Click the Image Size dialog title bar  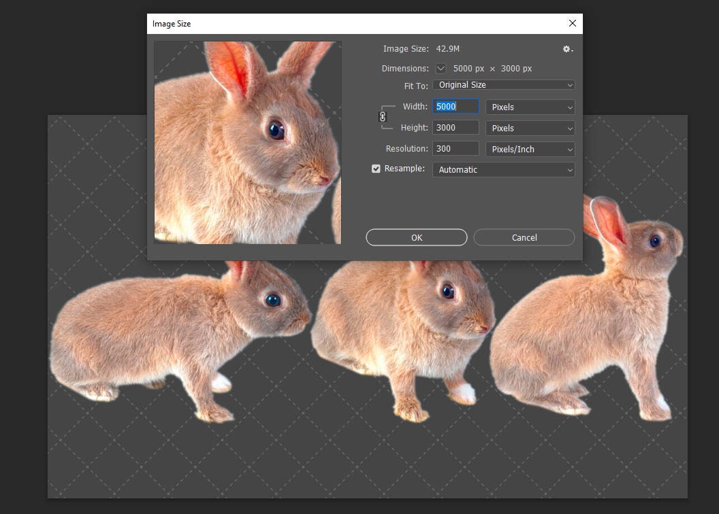point(340,23)
